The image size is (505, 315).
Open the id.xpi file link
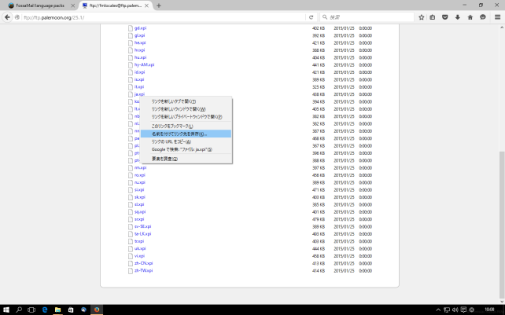click(139, 72)
